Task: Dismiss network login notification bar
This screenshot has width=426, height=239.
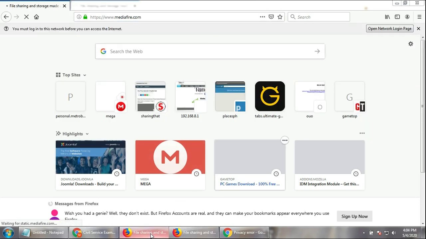Action: click(x=418, y=29)
